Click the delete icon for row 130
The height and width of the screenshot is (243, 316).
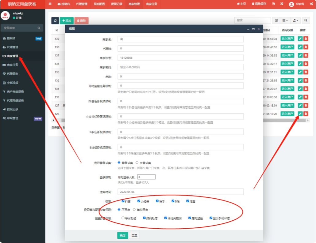(x=306, y=97)
